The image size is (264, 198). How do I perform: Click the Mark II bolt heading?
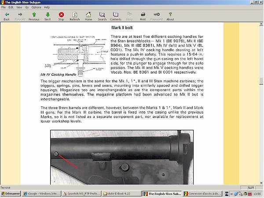(x=122, y=28)
